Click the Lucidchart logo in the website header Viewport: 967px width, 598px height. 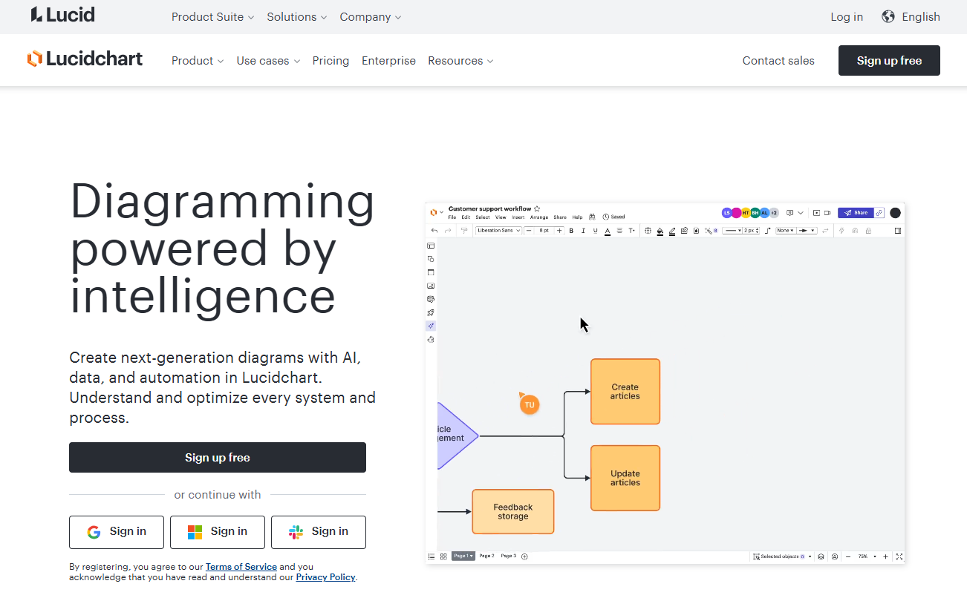tap(85, 59)
